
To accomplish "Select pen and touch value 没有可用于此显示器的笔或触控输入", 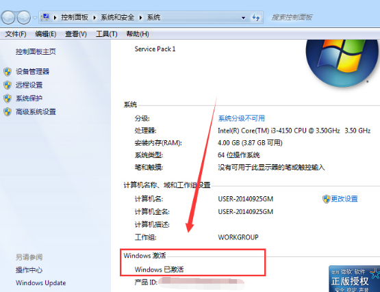I will tap(271, 168).
